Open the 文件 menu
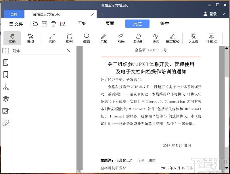The image size is (230, 174). (16, 24)
